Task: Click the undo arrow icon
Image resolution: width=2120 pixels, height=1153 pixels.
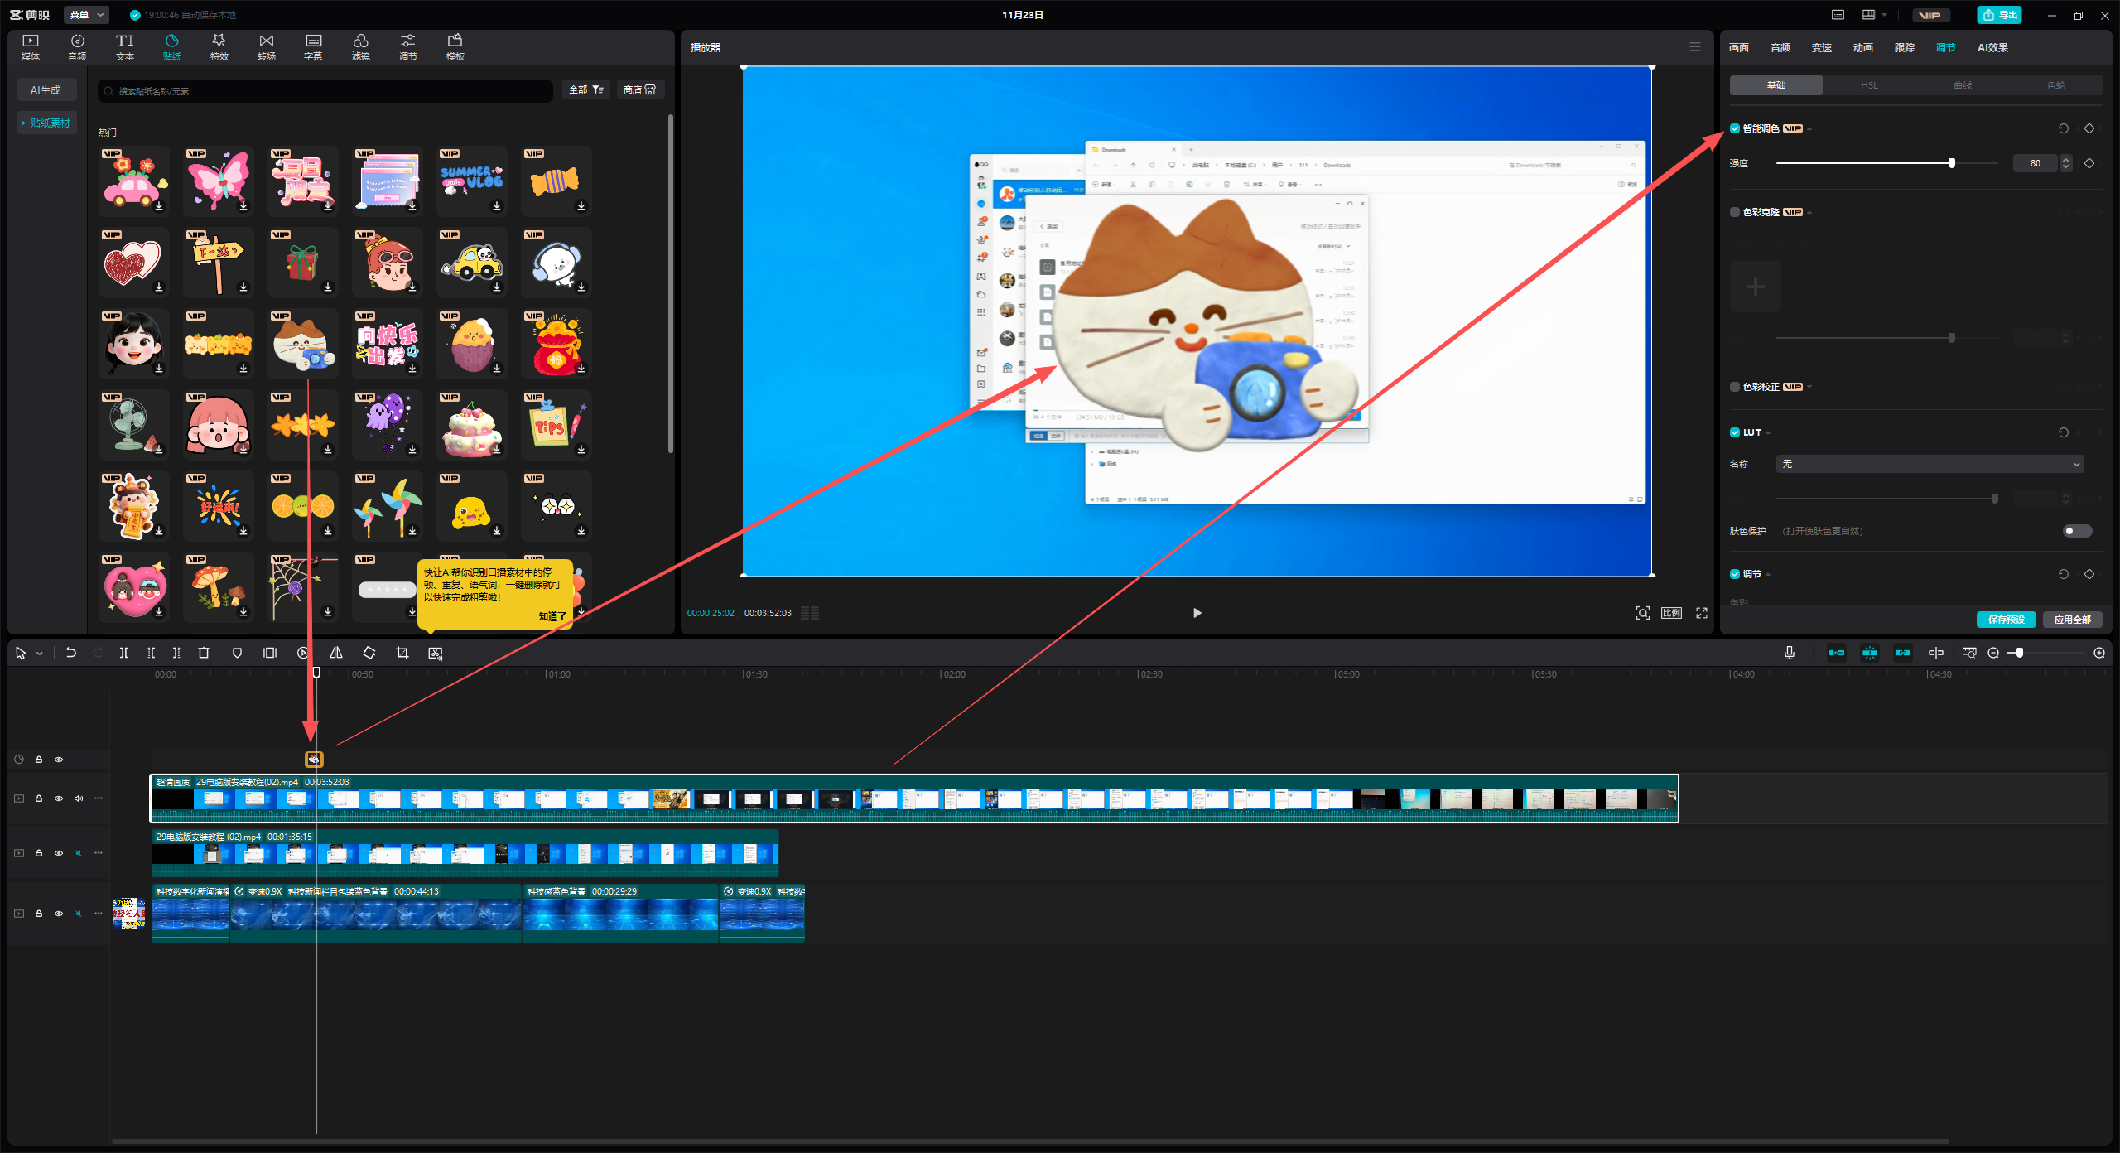Action: pos(71,653)
